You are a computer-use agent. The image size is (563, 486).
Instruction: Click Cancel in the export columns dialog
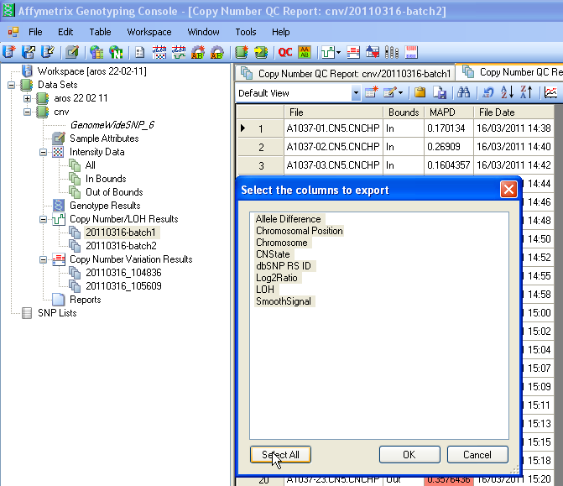(477, 455)
